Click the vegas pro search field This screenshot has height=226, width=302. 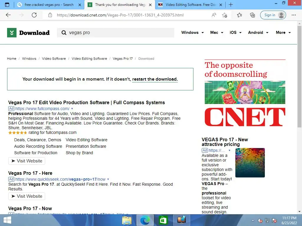click(116, 33)
